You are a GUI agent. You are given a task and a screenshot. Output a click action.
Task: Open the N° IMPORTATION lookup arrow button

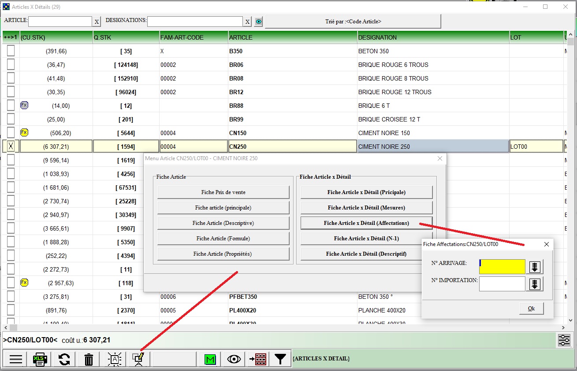(535, 284)
